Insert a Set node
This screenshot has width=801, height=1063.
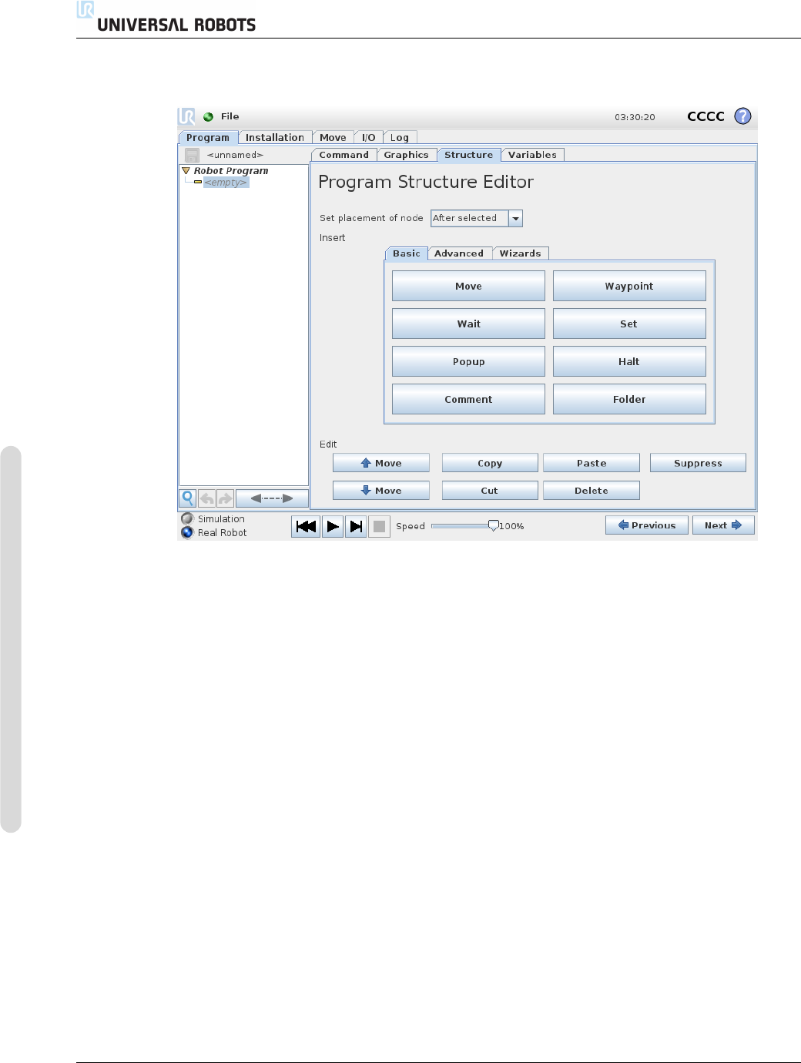coord(629,324)
